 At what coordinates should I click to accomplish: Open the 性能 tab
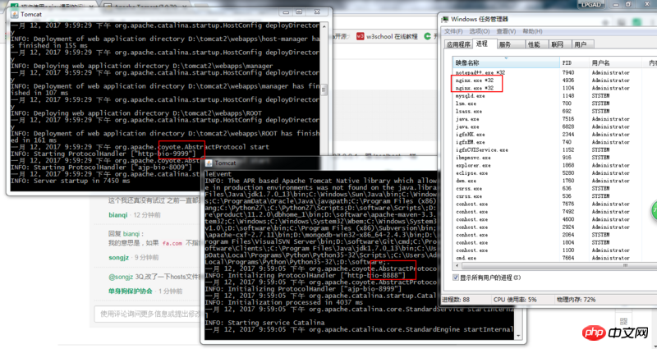(x=537, y=44)
